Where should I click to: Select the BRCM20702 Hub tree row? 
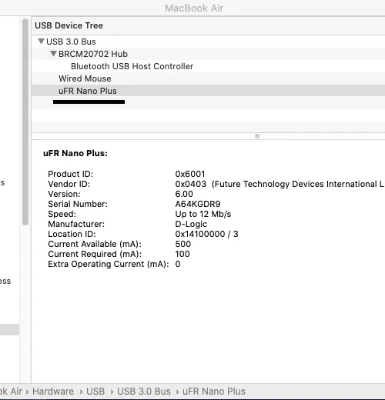[x=208, y=54]
